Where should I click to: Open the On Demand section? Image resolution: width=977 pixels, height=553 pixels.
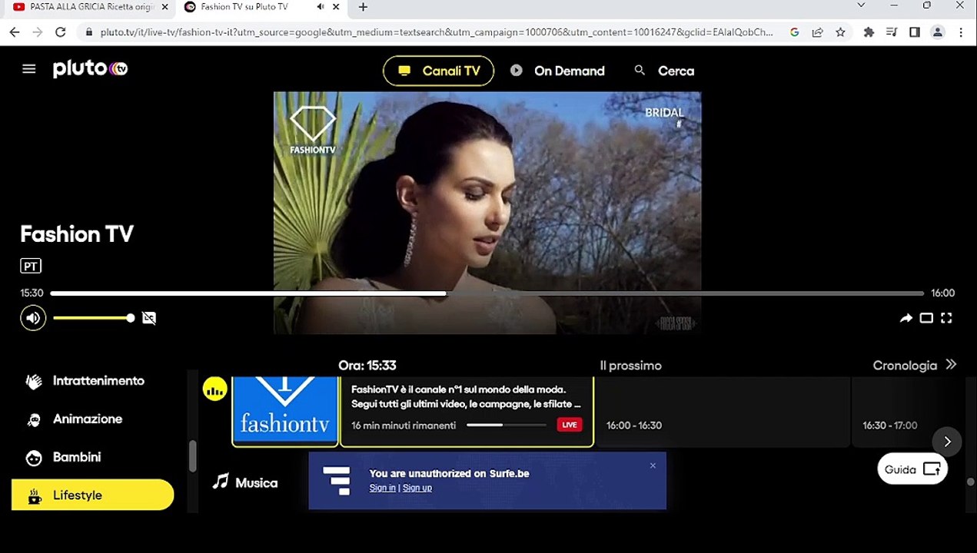coord(557,71)
